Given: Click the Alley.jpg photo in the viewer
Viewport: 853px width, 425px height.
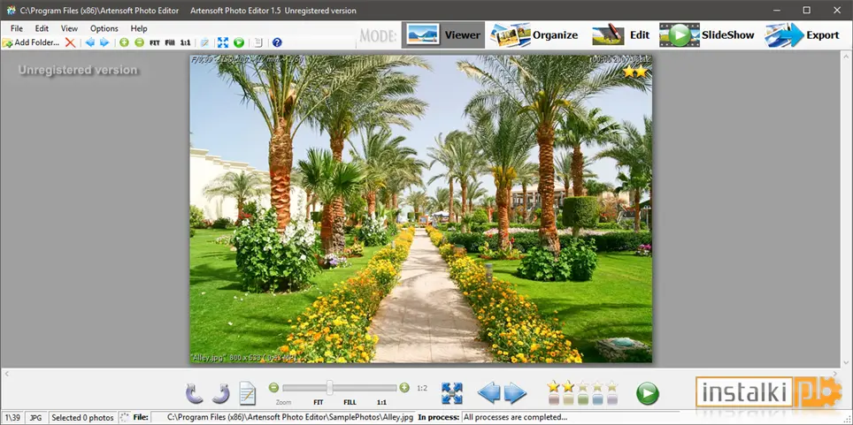Looking at the screenshot, I should coord(420,209).
